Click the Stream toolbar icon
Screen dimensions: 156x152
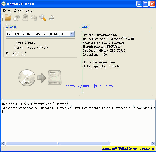pos(34,18)
